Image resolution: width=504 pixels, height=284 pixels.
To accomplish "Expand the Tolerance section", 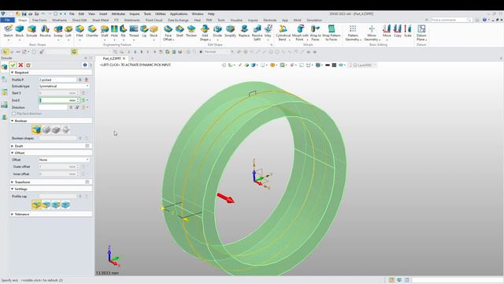I will tap(13, 214).
